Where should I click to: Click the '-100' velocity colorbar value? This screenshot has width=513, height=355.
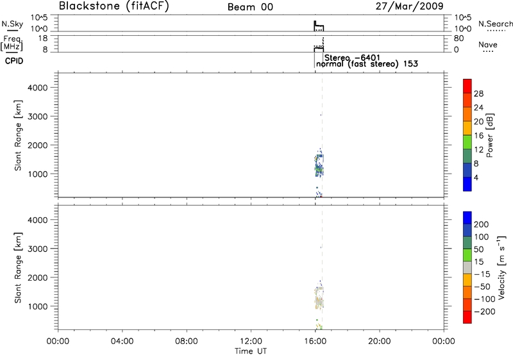485,299
